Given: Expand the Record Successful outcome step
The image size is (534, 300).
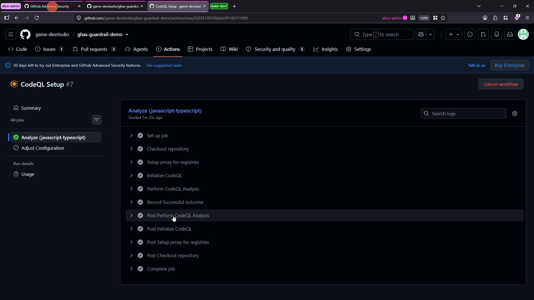Looking at the screenshot, I should [x=325, y=202].
